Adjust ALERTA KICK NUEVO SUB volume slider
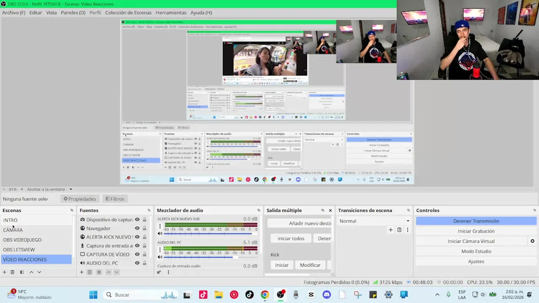539x303 pixels. [211, 234]
